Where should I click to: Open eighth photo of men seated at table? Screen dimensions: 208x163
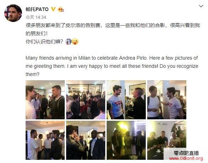(167, 140)
